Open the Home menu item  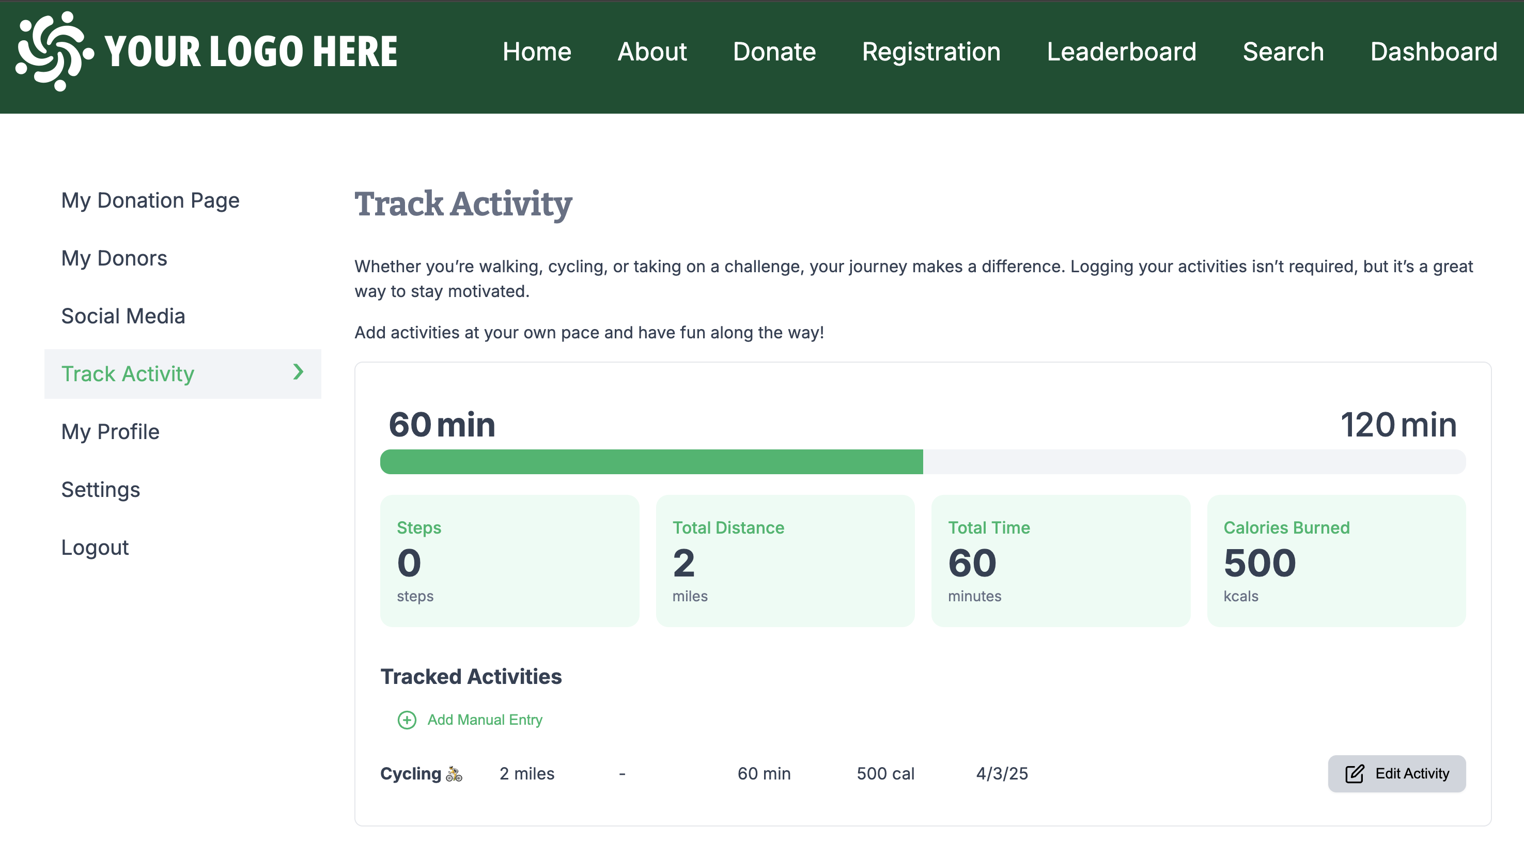537,52
